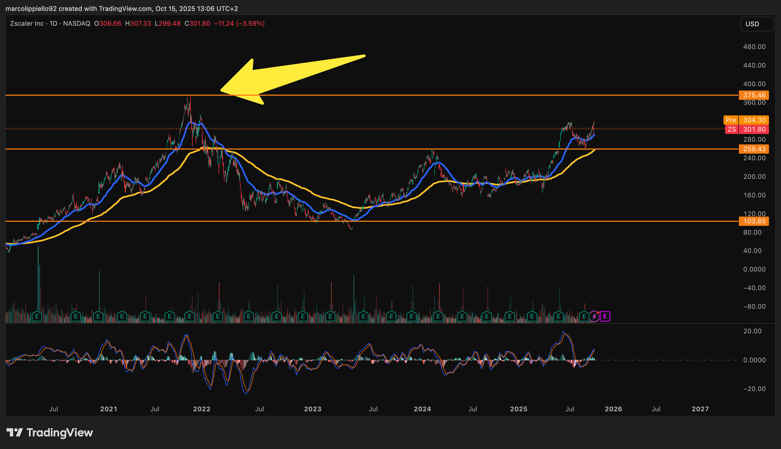Image resolution: width=781 pixels, height=449 pixels.
Task: Click the 375.46 price level label
Action: click(754, 95)
